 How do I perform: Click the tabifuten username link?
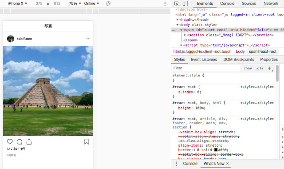(25, 39)
